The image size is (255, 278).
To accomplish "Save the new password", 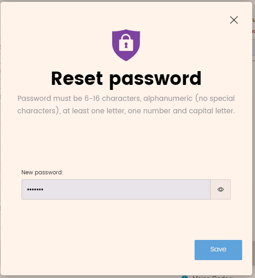I will 218,250.
